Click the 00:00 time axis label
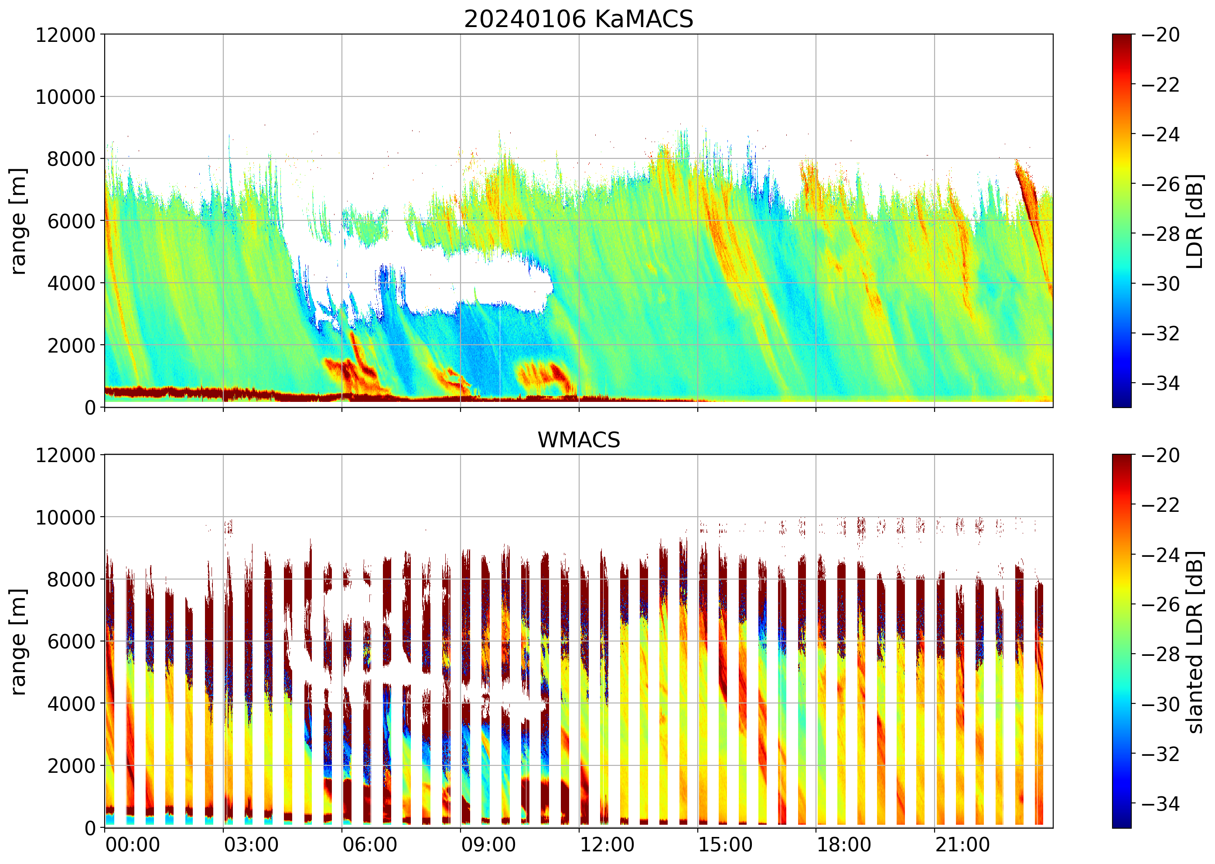The image size is (1215, 864). point(133,845)
